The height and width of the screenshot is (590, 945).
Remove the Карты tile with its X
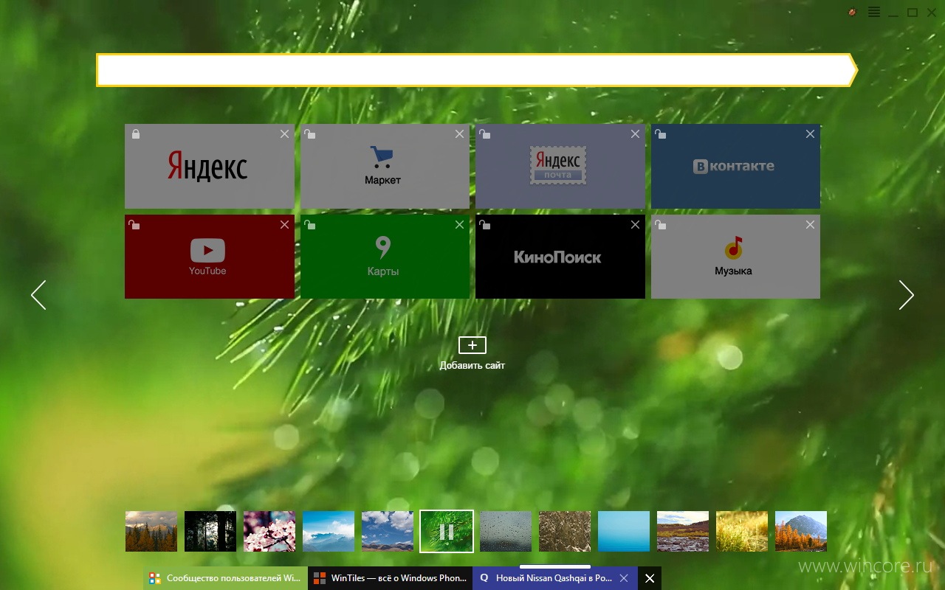pyautogui.click(x=460, y=224)
